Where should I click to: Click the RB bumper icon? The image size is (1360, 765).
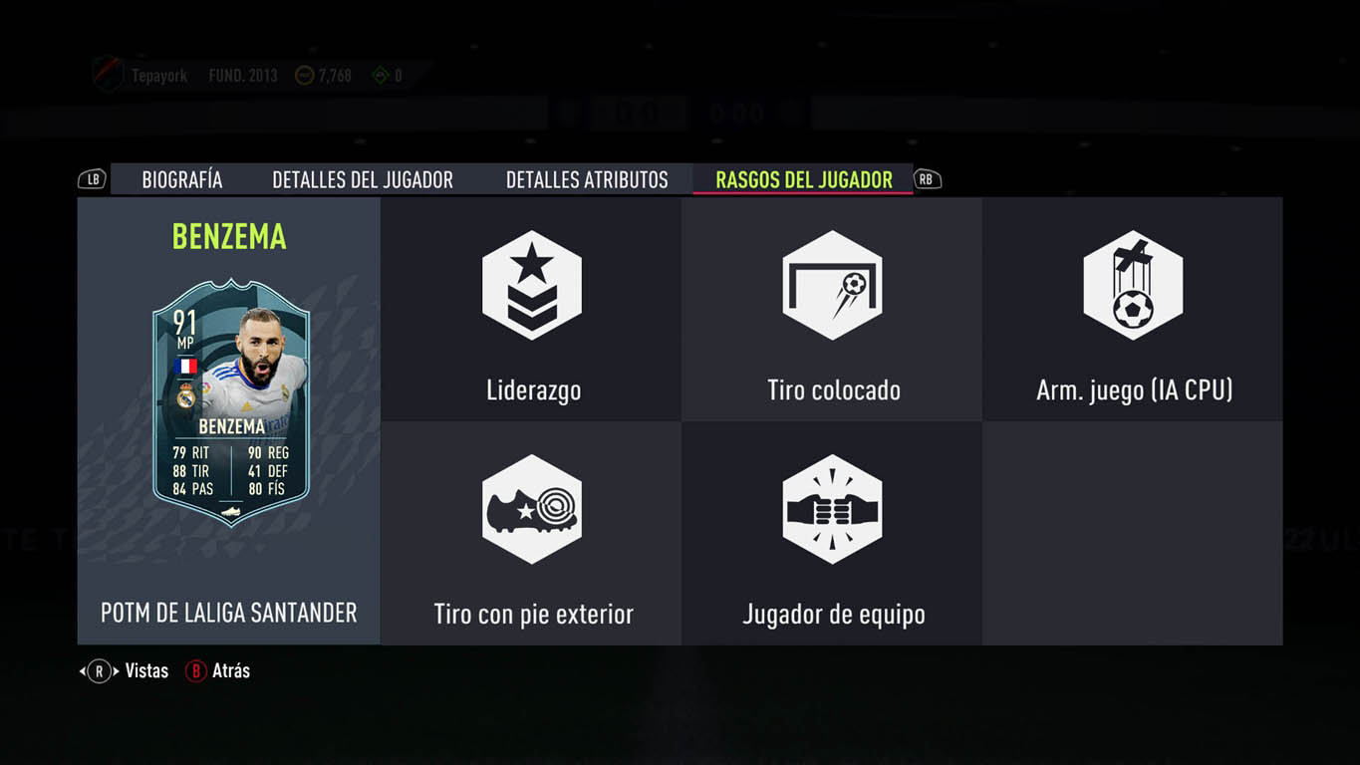[928, 179]
